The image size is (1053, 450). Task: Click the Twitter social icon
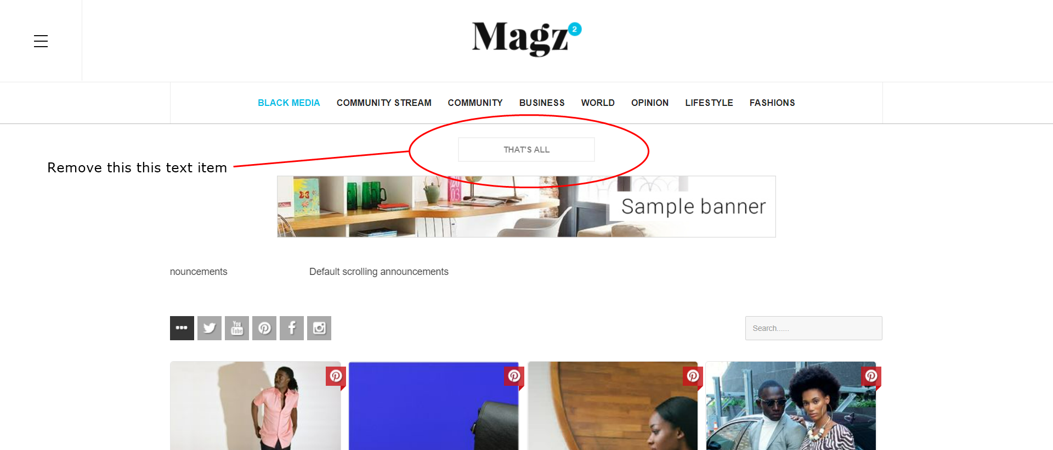tap(210, 328)
